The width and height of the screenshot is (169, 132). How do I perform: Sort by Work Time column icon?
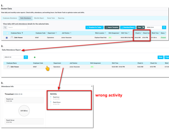159,33
